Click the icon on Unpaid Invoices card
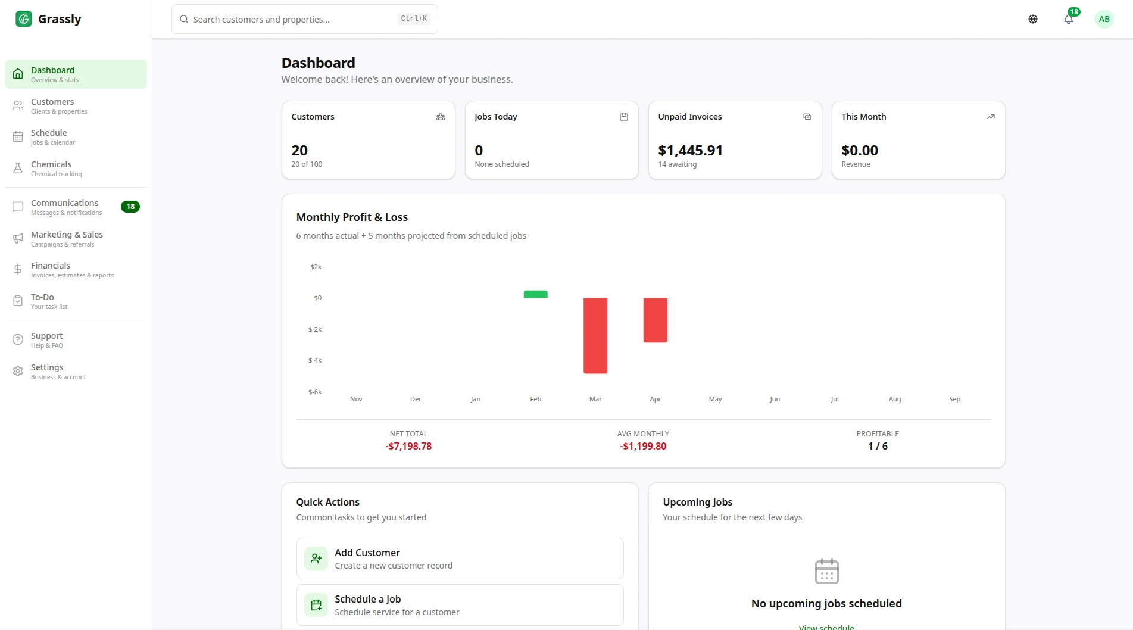The image size is (1133, 630). 807,117
